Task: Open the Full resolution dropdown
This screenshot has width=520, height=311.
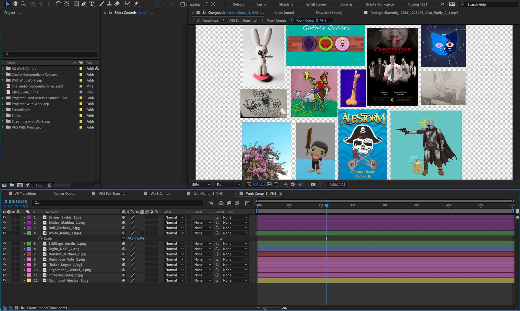Action: 229,184
